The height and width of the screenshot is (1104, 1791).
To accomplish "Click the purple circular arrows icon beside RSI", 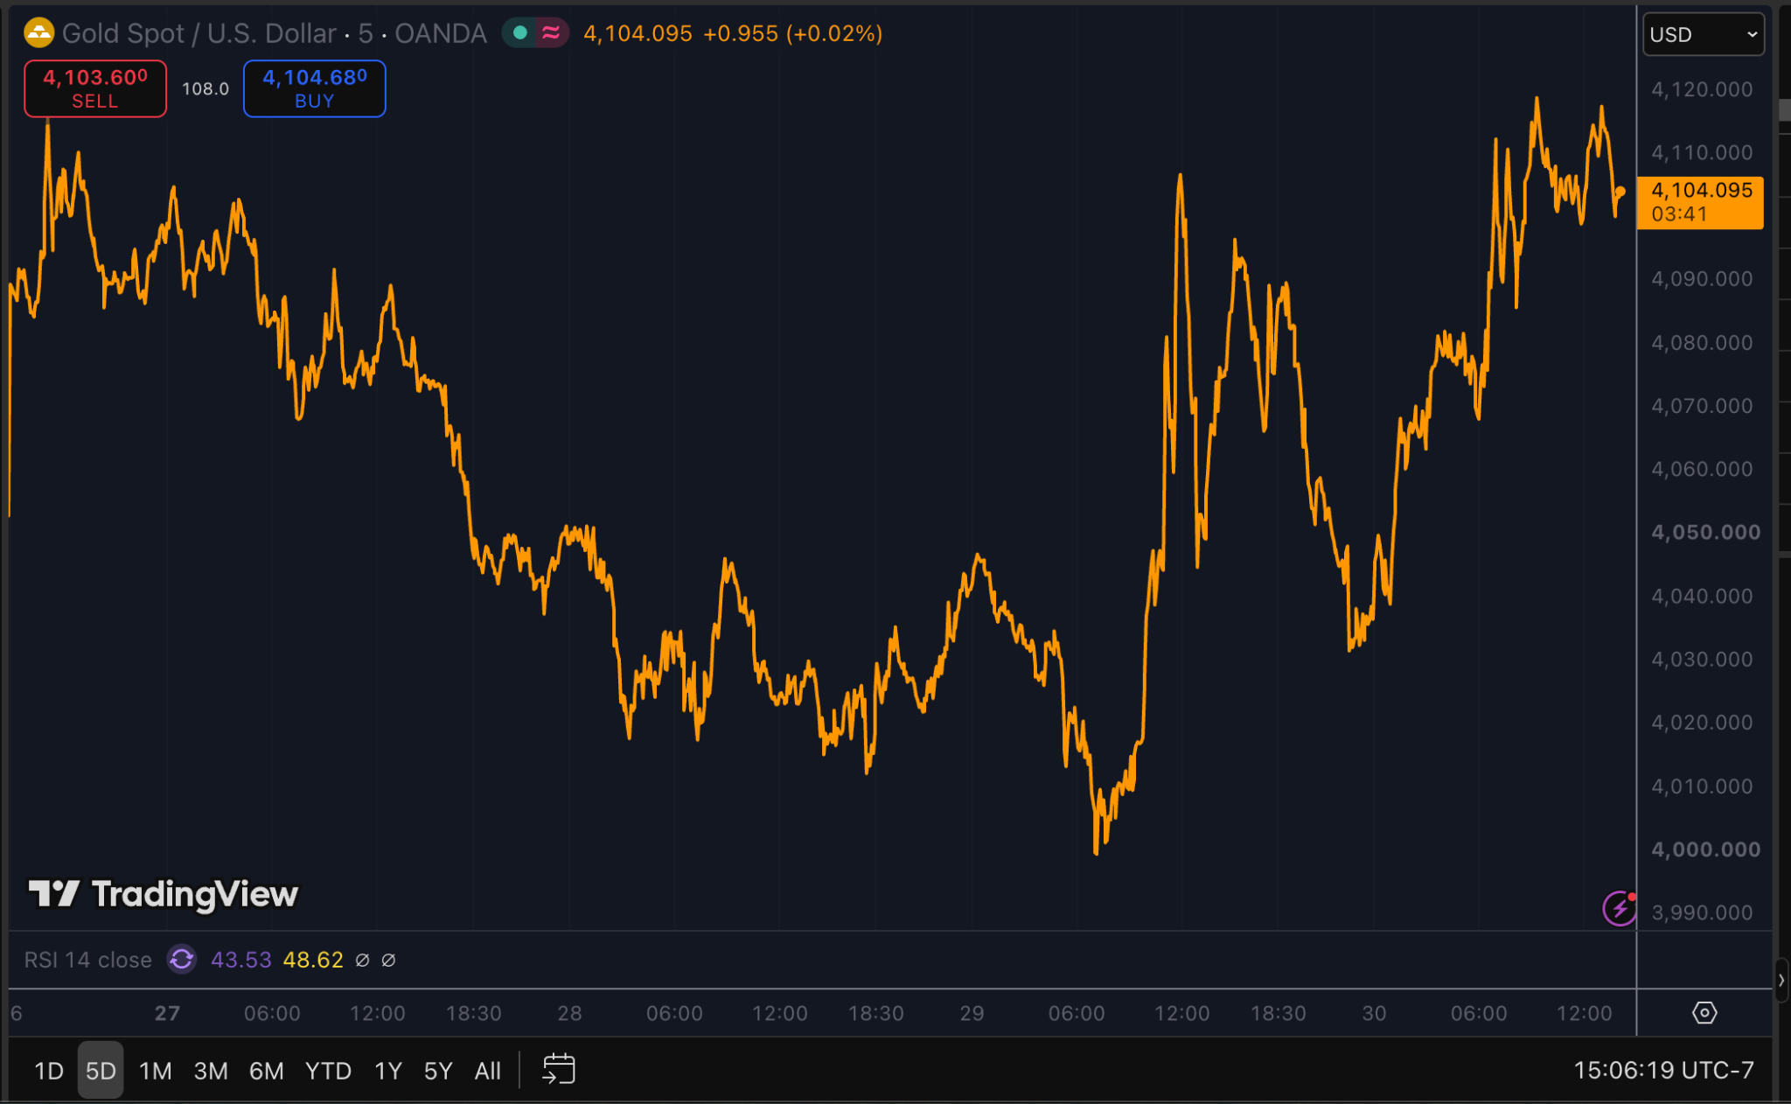I will 182,960.
